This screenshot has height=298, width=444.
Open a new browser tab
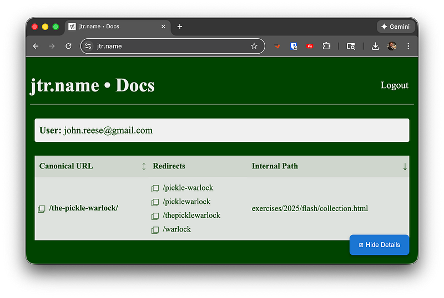[180, 27]
